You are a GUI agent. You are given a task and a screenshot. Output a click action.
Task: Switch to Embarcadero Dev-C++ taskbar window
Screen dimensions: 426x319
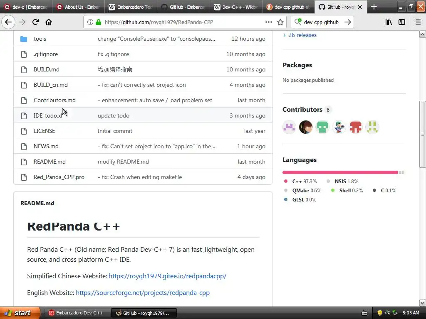click(x=76, y=313)
